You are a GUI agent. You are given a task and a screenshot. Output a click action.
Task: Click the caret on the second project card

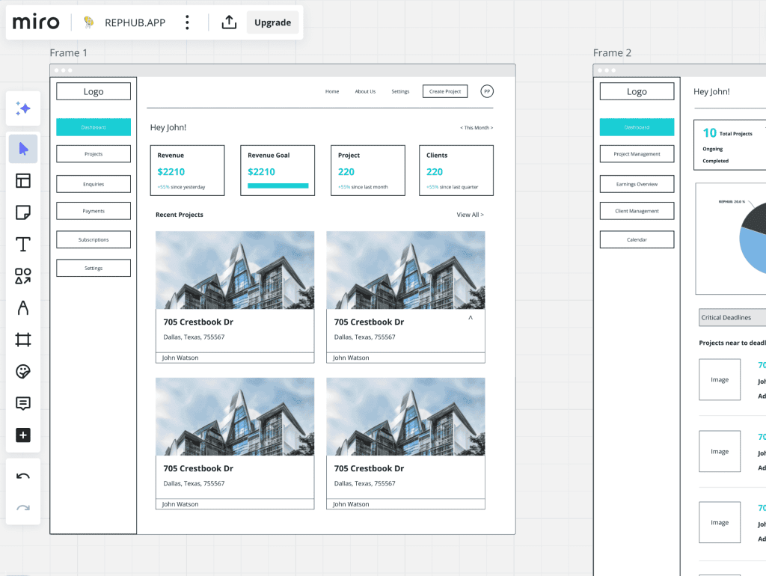pyautogui.click(x=471, y=318)
